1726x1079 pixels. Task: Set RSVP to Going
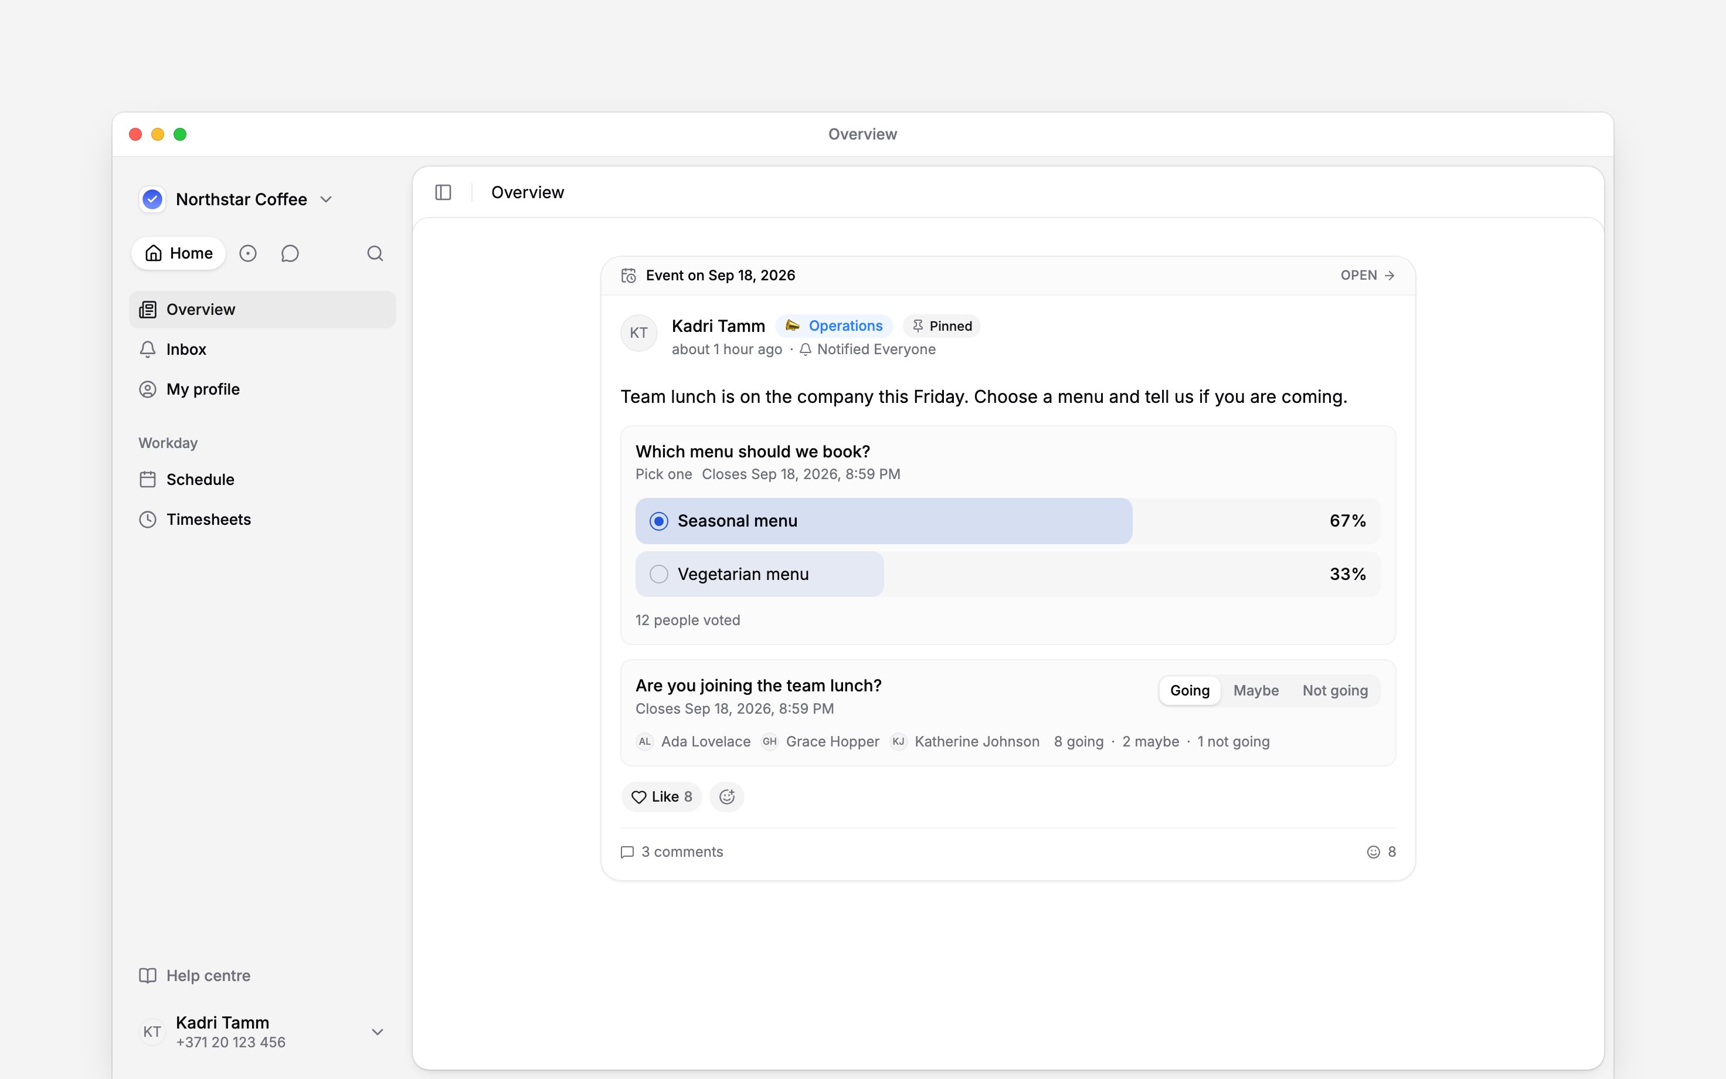(x=1190, y=691)
